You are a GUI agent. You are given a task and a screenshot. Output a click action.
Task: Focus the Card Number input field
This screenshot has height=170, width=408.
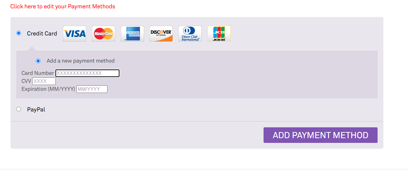88,73
